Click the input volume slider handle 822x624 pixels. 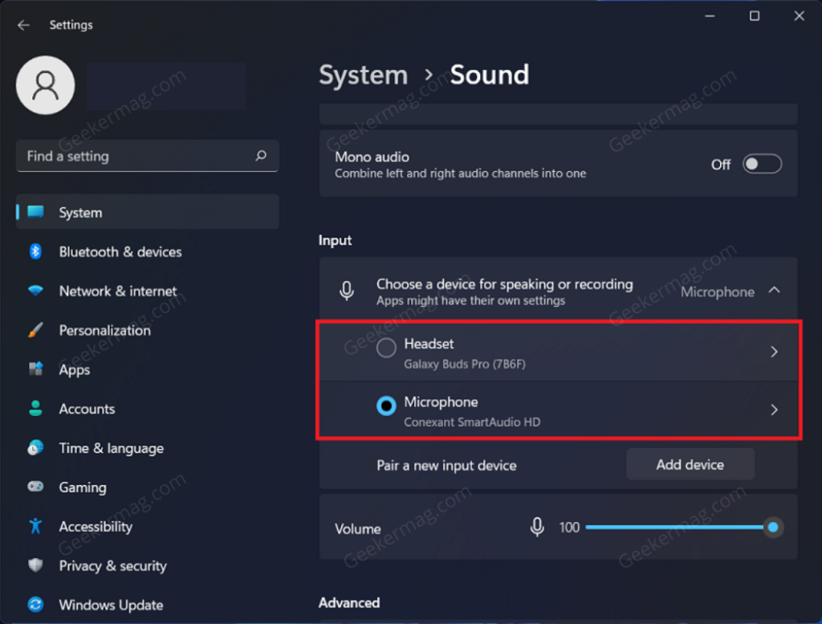pyautogui.click(x=773, y=527)
